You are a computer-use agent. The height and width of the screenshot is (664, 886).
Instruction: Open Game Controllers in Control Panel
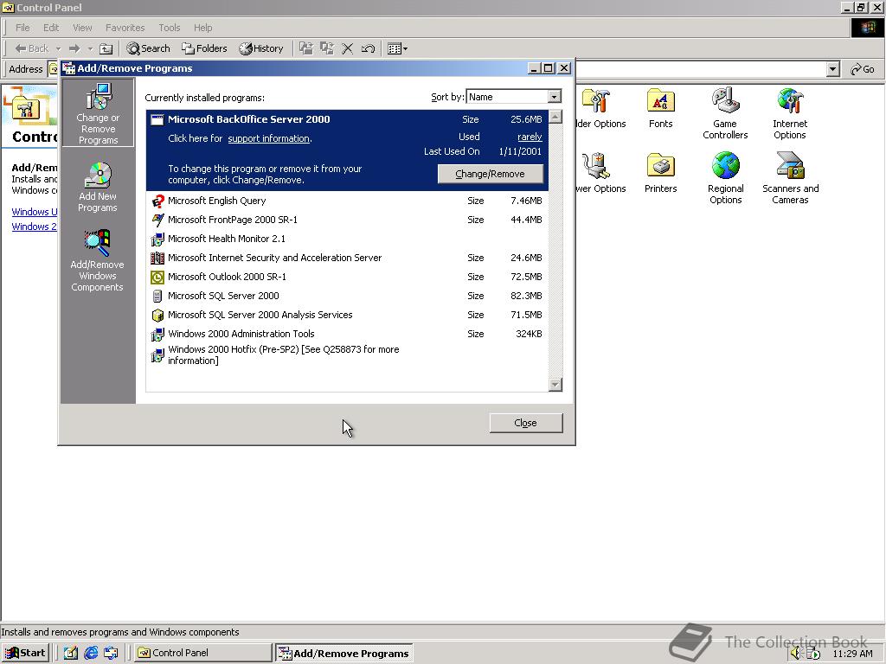725,113
